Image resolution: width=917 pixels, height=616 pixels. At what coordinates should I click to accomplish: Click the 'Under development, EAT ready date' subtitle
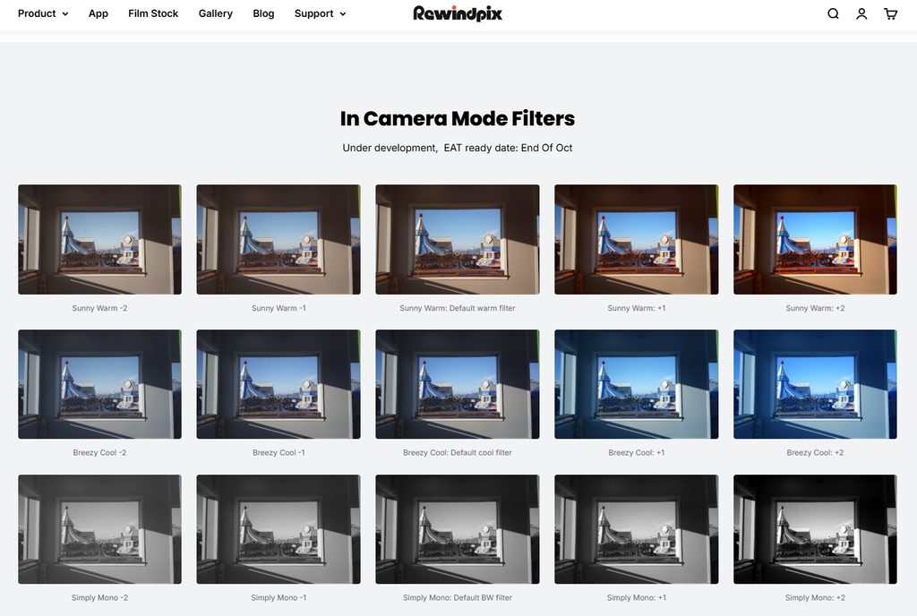click(x=458, y=148)
